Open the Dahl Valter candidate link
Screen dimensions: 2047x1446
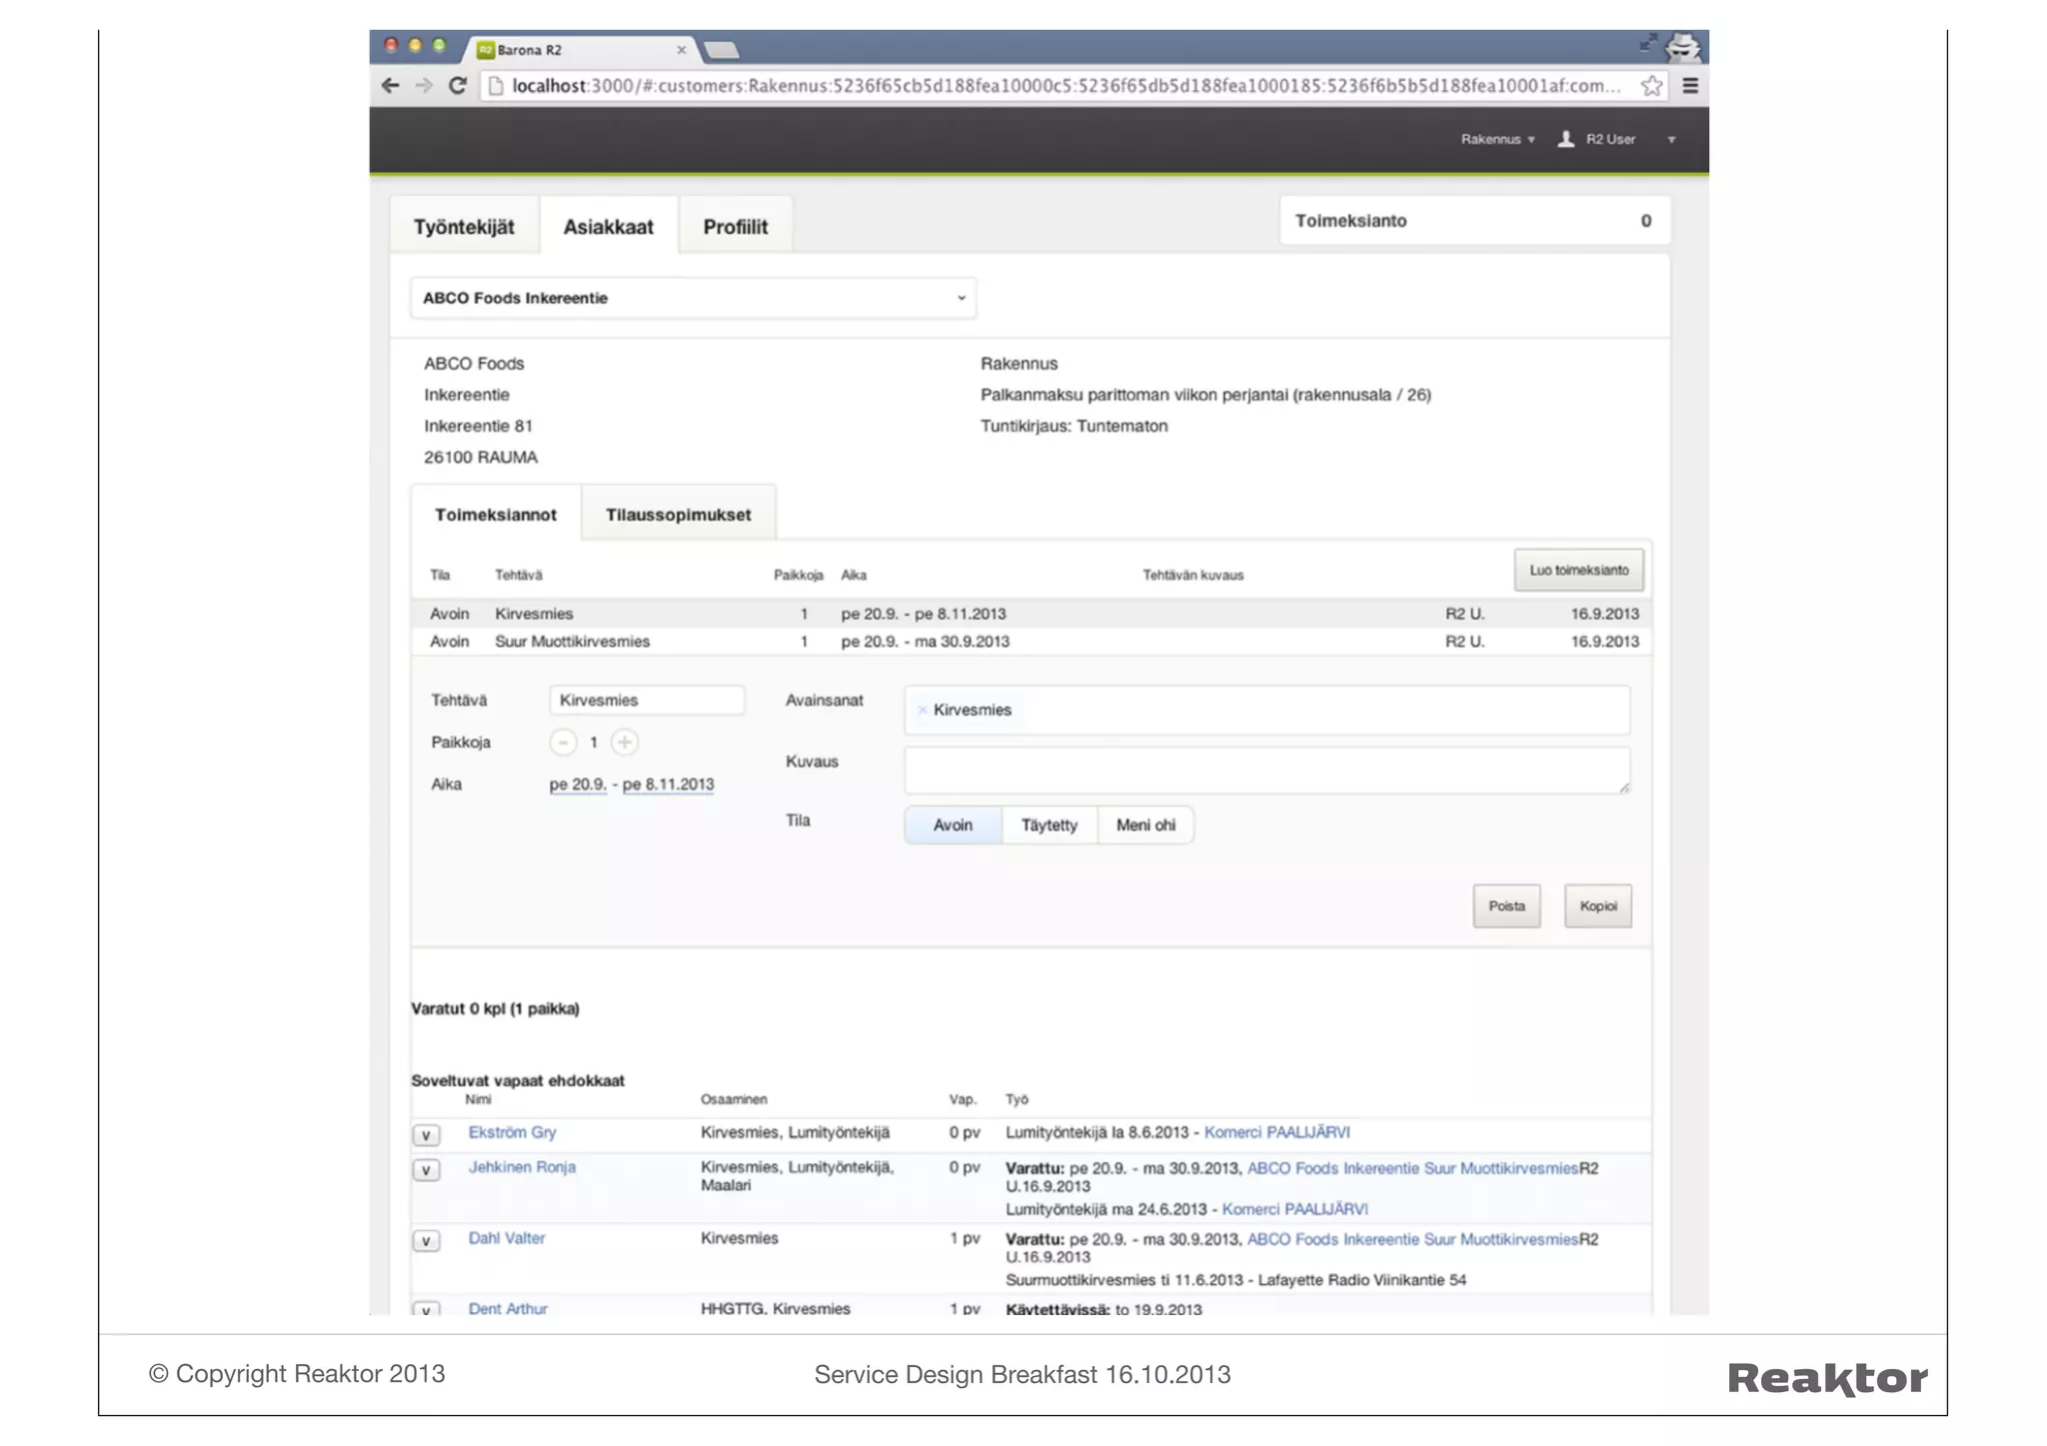tap(507, 1238)
